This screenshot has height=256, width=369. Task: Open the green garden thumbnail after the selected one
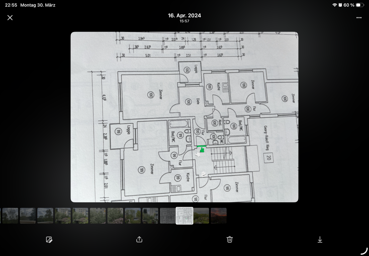(x=201, y=216)
